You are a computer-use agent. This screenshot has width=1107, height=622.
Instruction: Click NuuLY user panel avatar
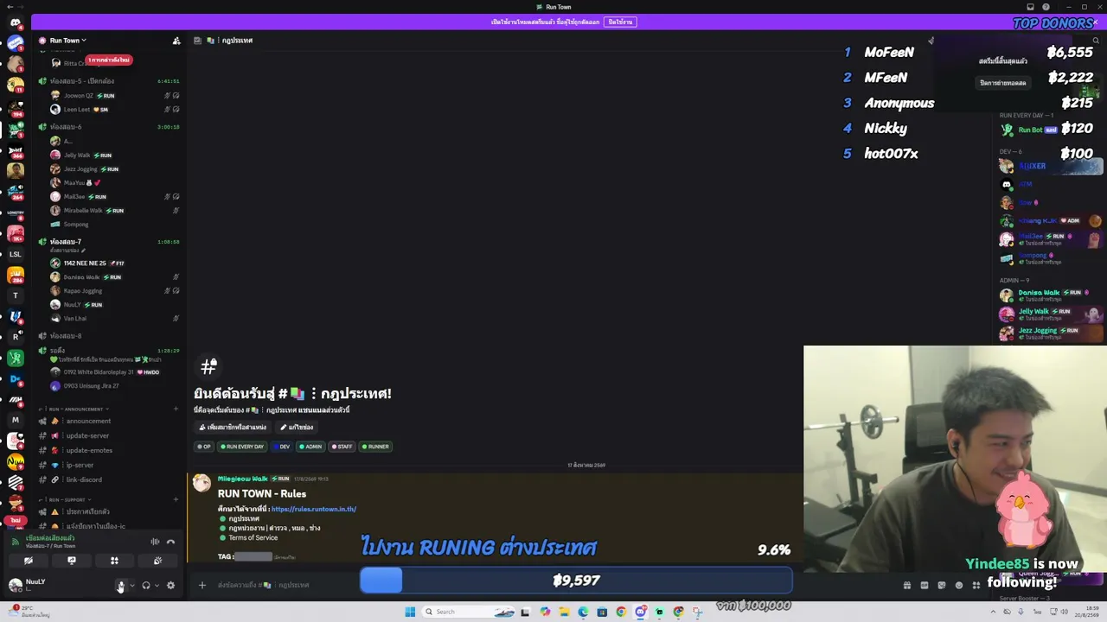(x=15, y=585)
